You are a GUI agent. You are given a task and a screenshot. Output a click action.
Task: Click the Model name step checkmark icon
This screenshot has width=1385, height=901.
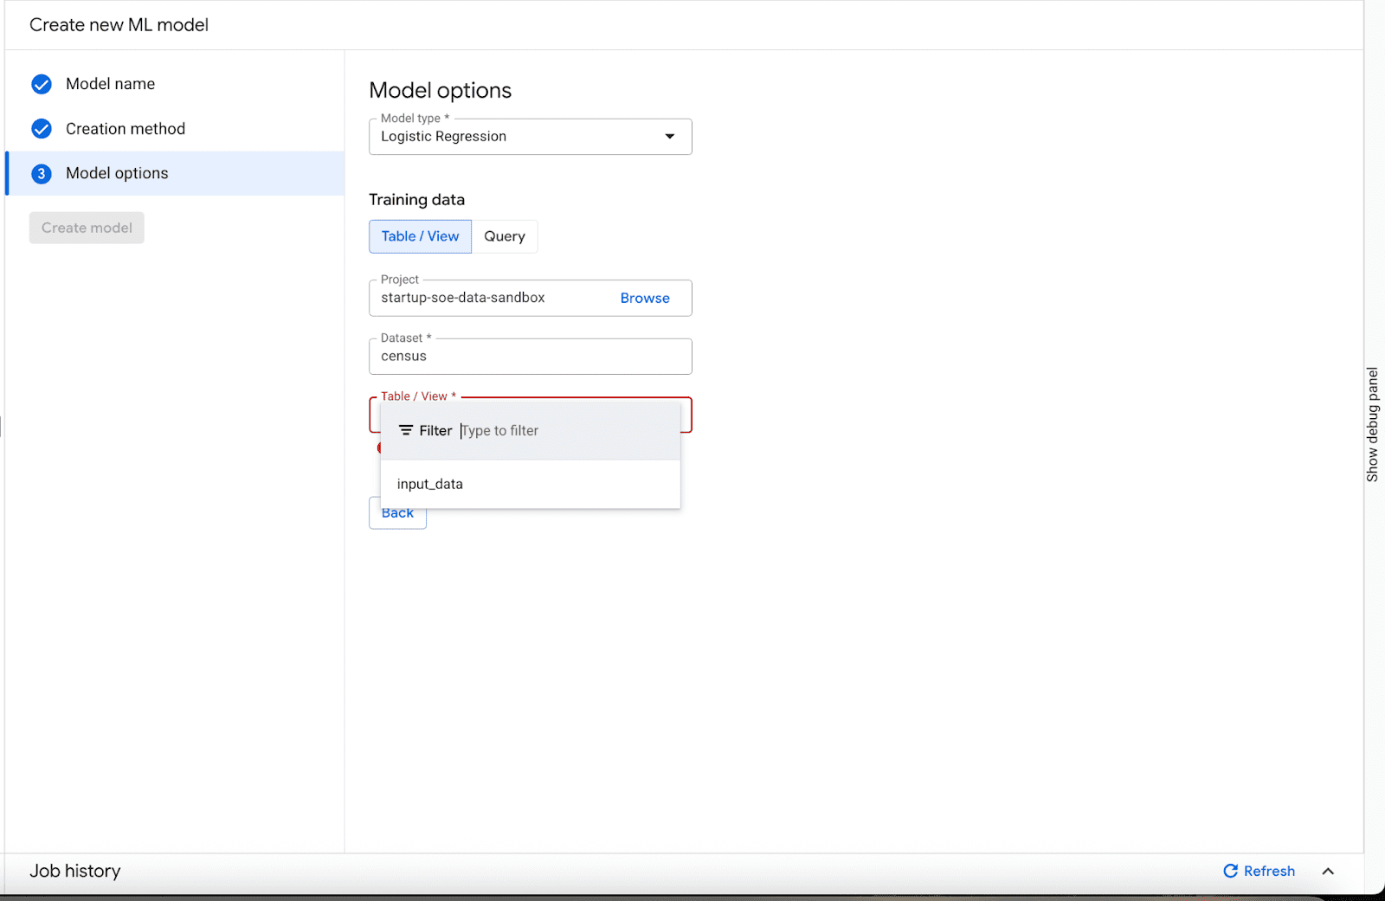[x=42, y=84]
